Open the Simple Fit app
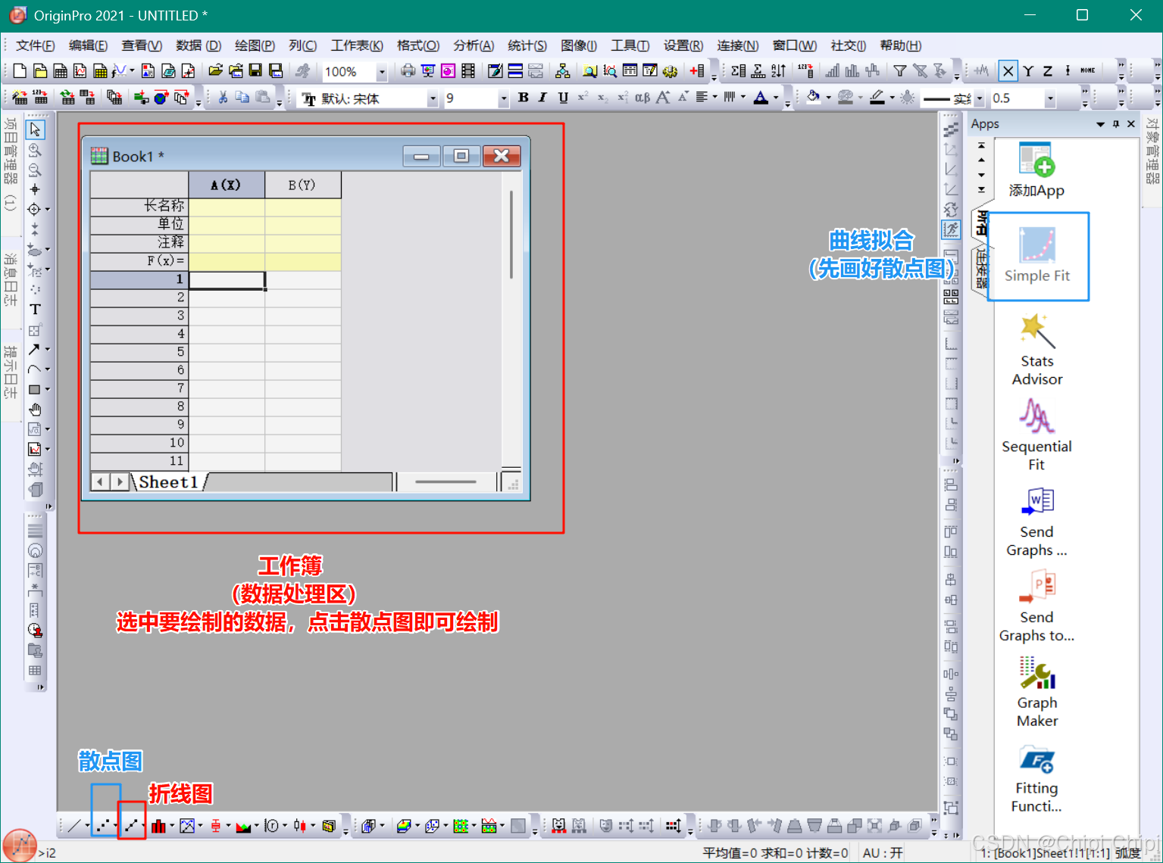This screenshot has height=863, width=1163. (1037, 256)
